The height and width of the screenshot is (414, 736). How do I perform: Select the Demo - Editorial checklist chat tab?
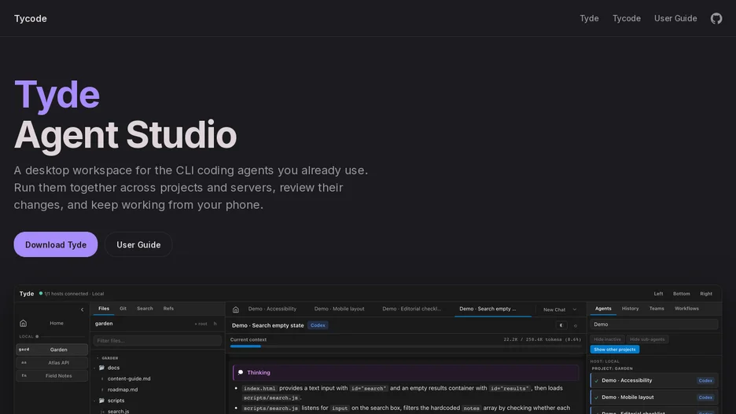412,309
